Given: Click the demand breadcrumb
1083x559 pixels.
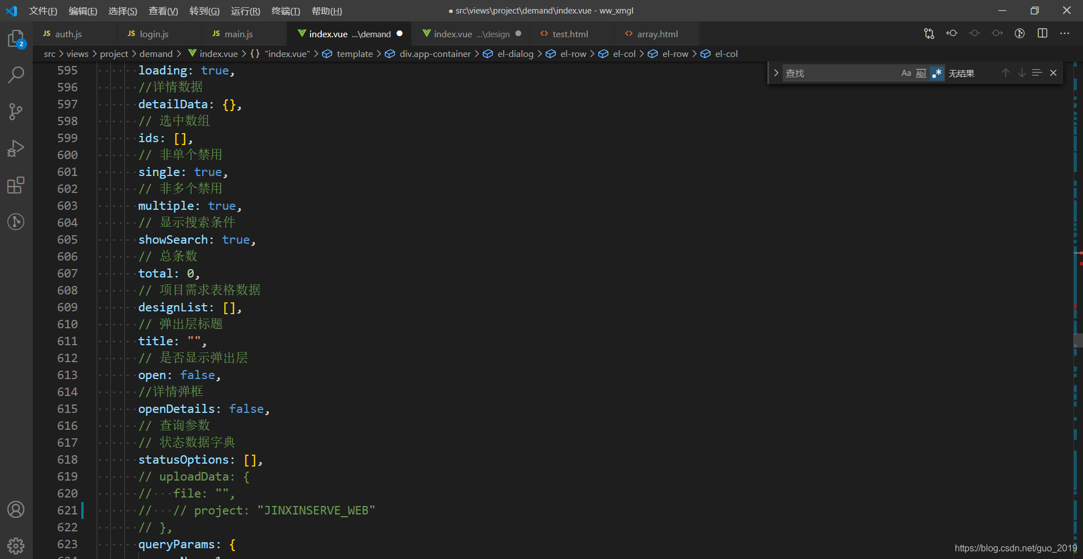Looking at the screenshot, I should pos(156,54).
